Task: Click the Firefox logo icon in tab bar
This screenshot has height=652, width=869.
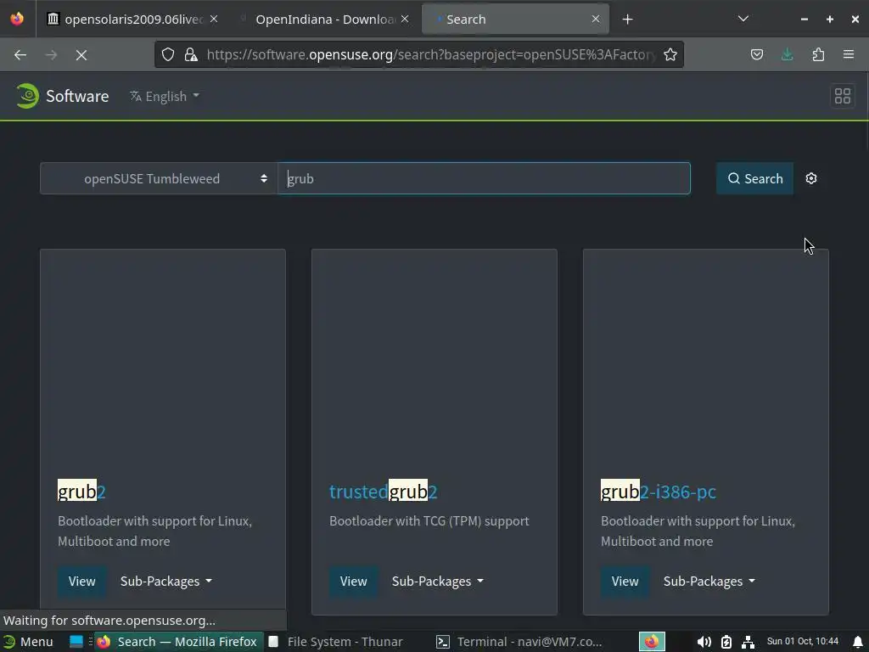Action: (17, 19)
